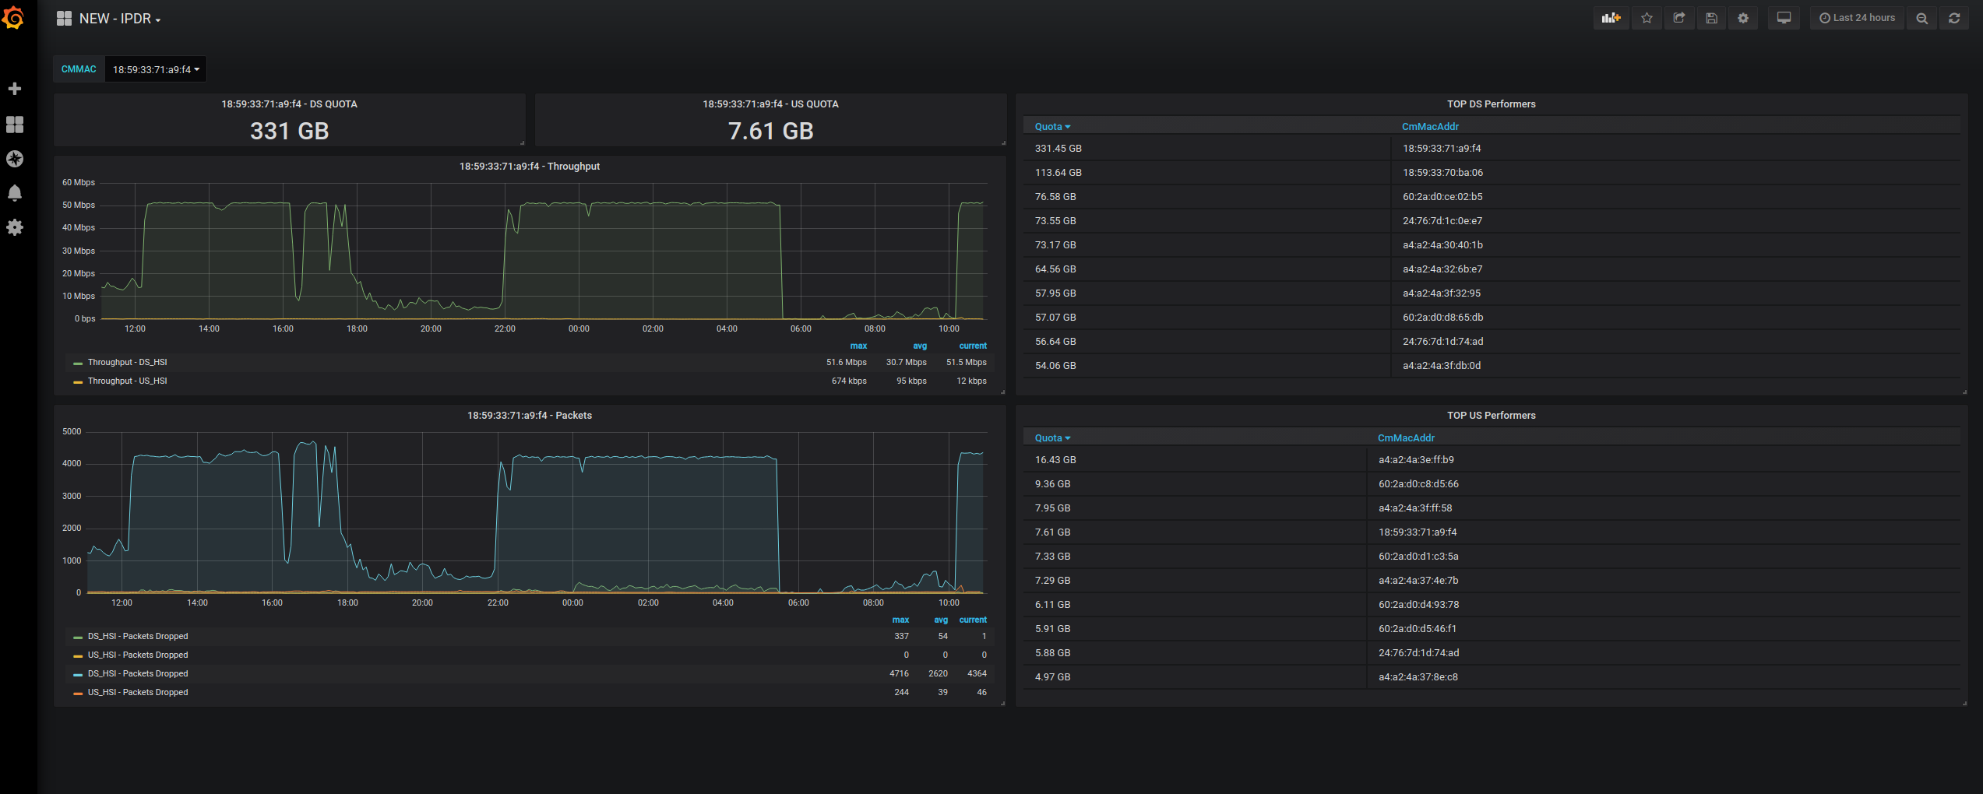The height and width of the screenshot is (794, 1983).
Task: Toggle yellow US_HSI - Packets Dropped series
Action: 138,655
